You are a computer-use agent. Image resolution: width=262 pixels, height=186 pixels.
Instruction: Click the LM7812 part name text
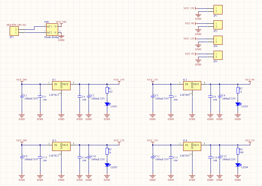tap(54, 156)
